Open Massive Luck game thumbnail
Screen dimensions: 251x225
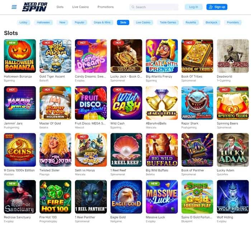162,197
